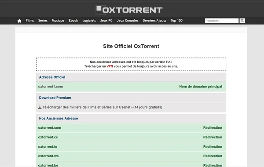Click the red VPN link
Viewport: 264px width, 167px height.
coord(110,66)
